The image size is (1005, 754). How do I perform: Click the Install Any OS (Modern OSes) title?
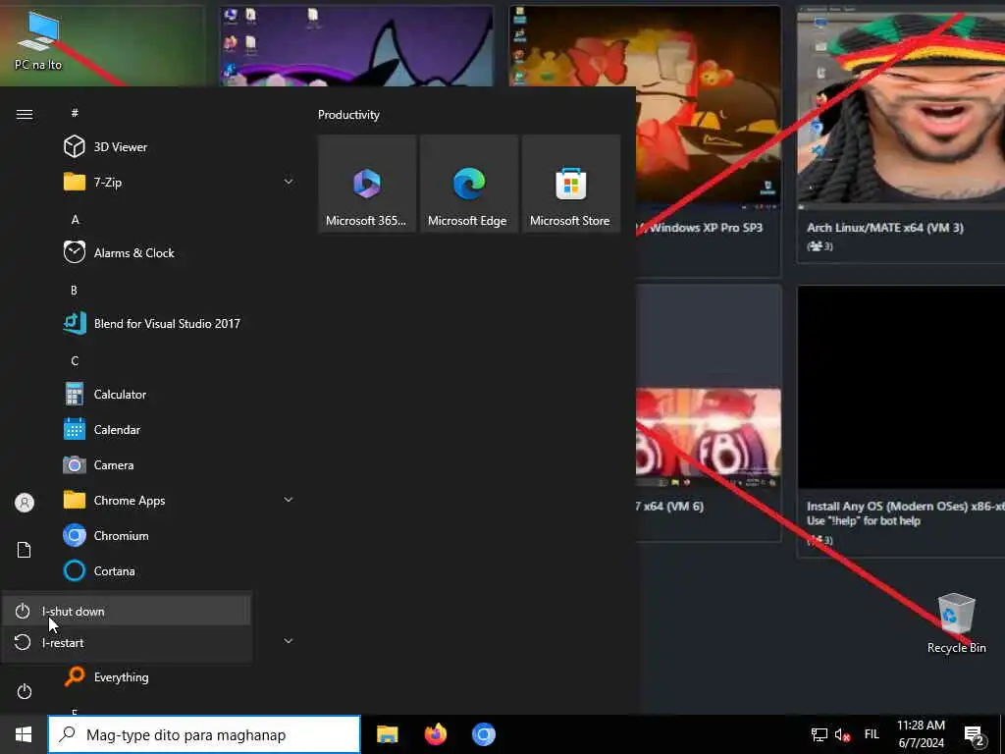coord(905,506)
